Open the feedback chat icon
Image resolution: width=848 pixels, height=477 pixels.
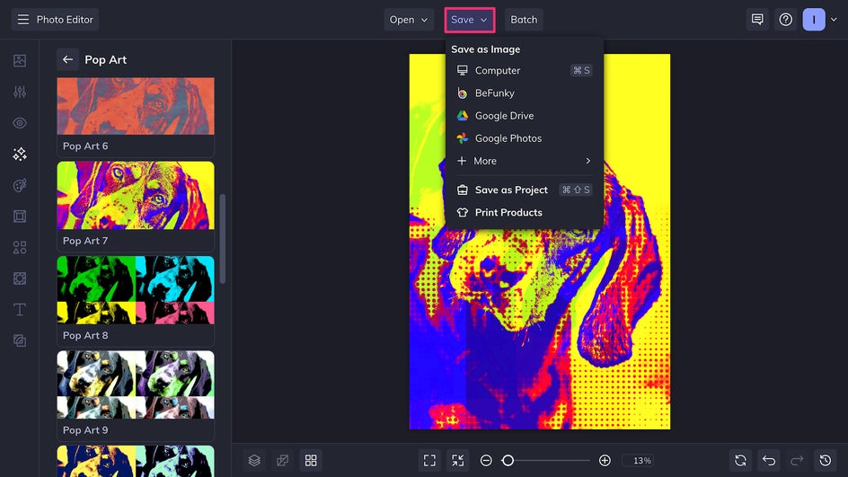tap(757, 20)
